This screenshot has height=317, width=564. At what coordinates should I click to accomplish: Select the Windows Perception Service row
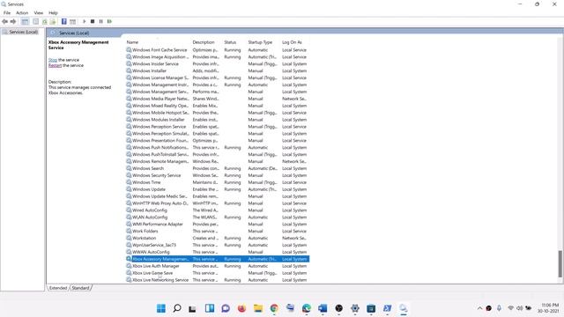tap(218, 127)
